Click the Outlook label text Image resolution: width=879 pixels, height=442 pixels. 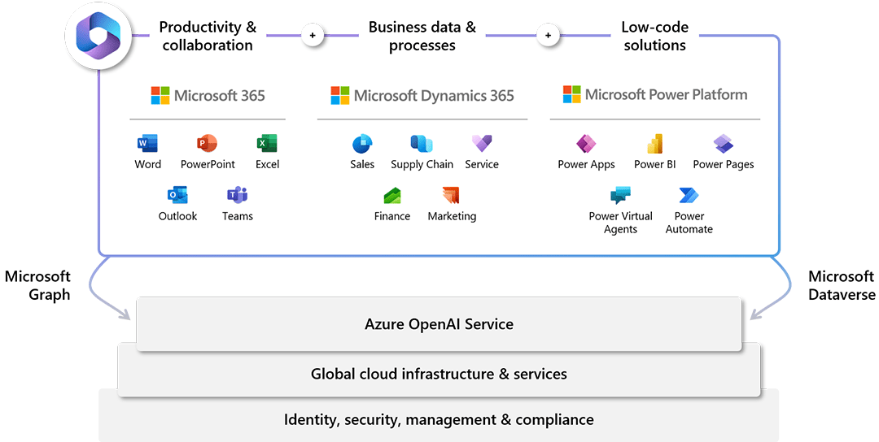tap(177, 216)
